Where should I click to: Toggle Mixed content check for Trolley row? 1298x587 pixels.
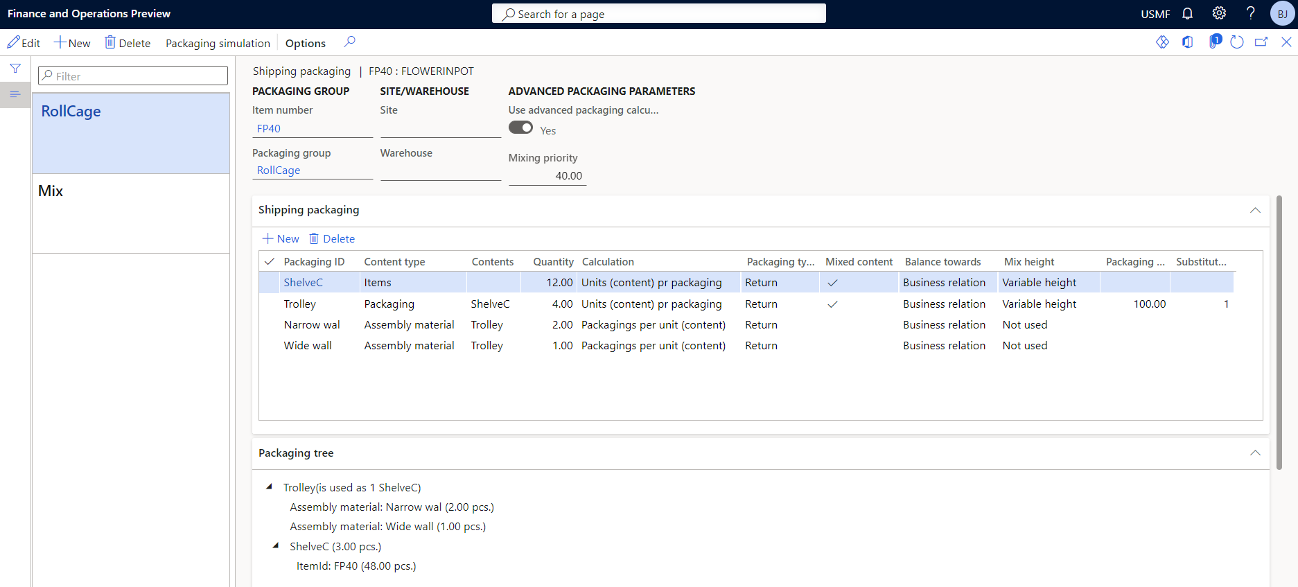(x=832, y=304)
